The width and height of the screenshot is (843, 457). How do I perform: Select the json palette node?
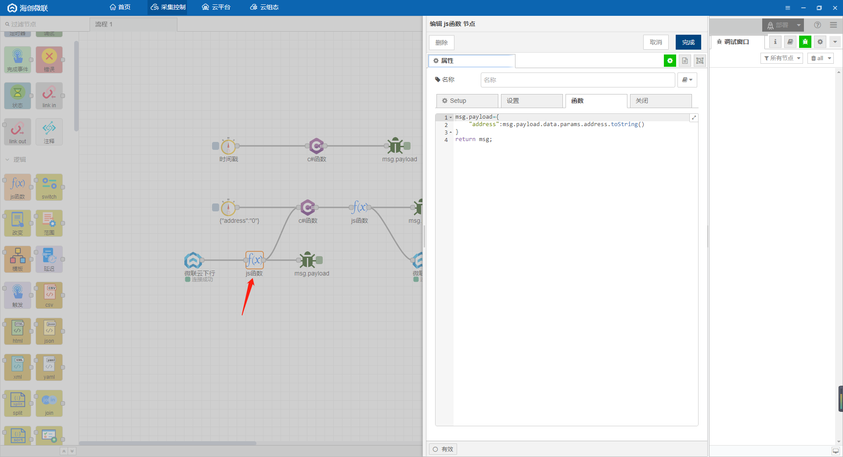pyautogui.click(x=49, y=331)
